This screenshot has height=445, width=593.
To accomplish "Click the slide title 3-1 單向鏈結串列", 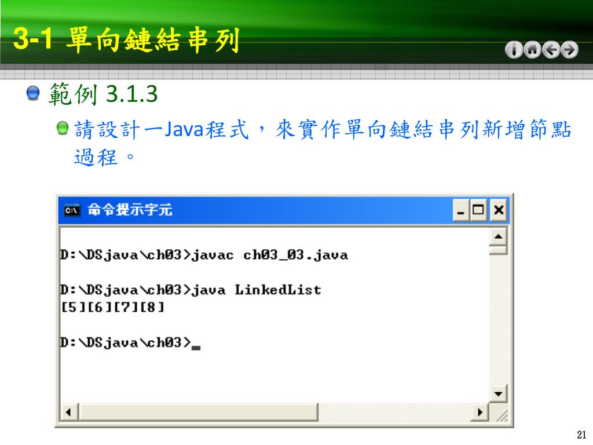I will coord(126,40).
